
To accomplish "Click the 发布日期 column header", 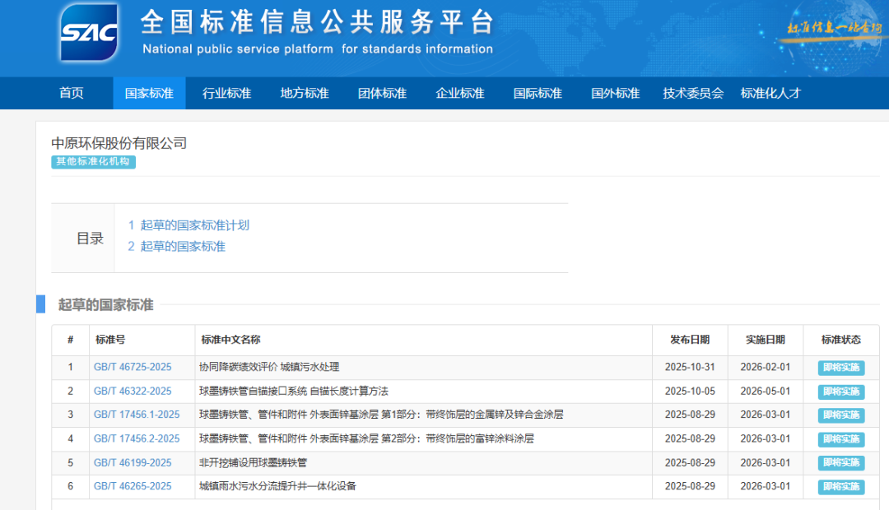I will [690, 340].
